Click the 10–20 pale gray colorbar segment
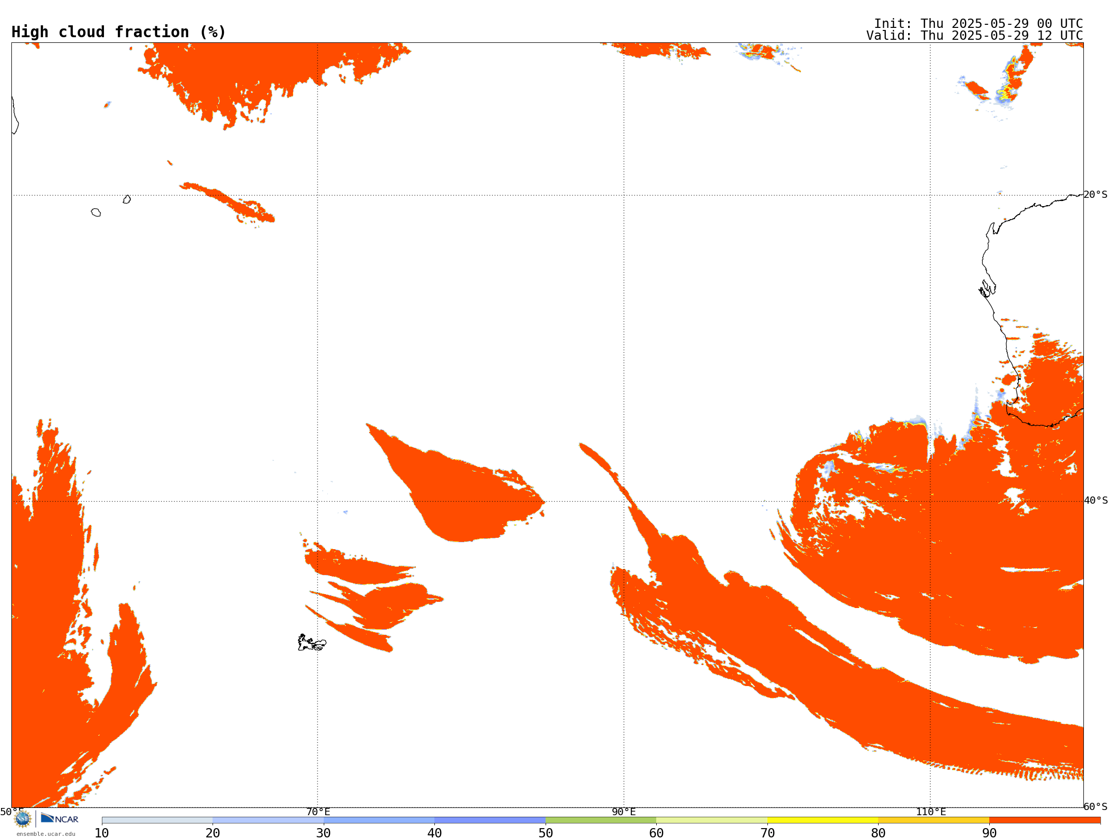The width and height of the screenshot is (1117, 840). pos(157,820)
